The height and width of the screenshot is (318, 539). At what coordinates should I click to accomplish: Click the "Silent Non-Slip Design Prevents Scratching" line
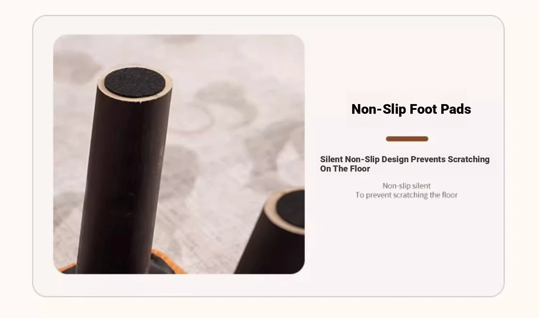pyautogui.click(x=405, y=159)
